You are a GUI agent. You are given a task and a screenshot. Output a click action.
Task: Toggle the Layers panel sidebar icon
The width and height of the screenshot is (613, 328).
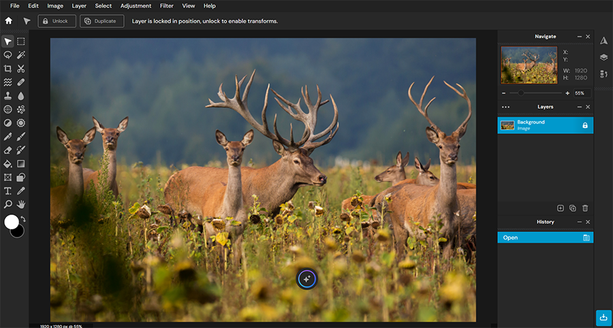pyautogui.click(x=603, y=57)
